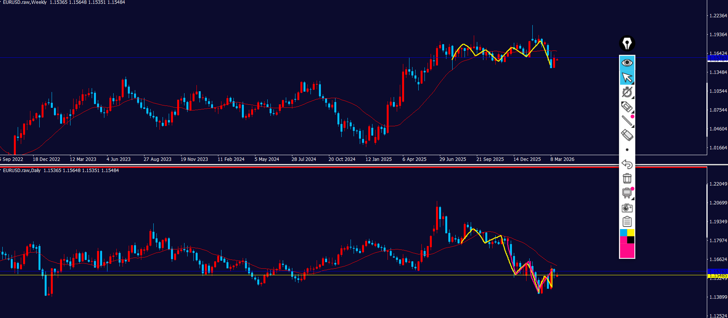
Task: Click the pen nib logo button
Action: 627,44
